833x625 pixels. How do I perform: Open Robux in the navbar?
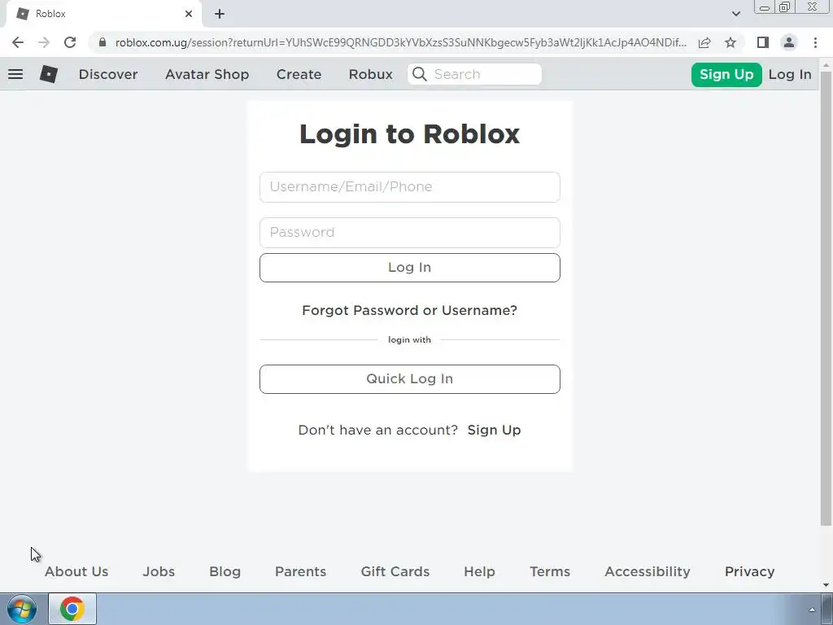(371, 74)
